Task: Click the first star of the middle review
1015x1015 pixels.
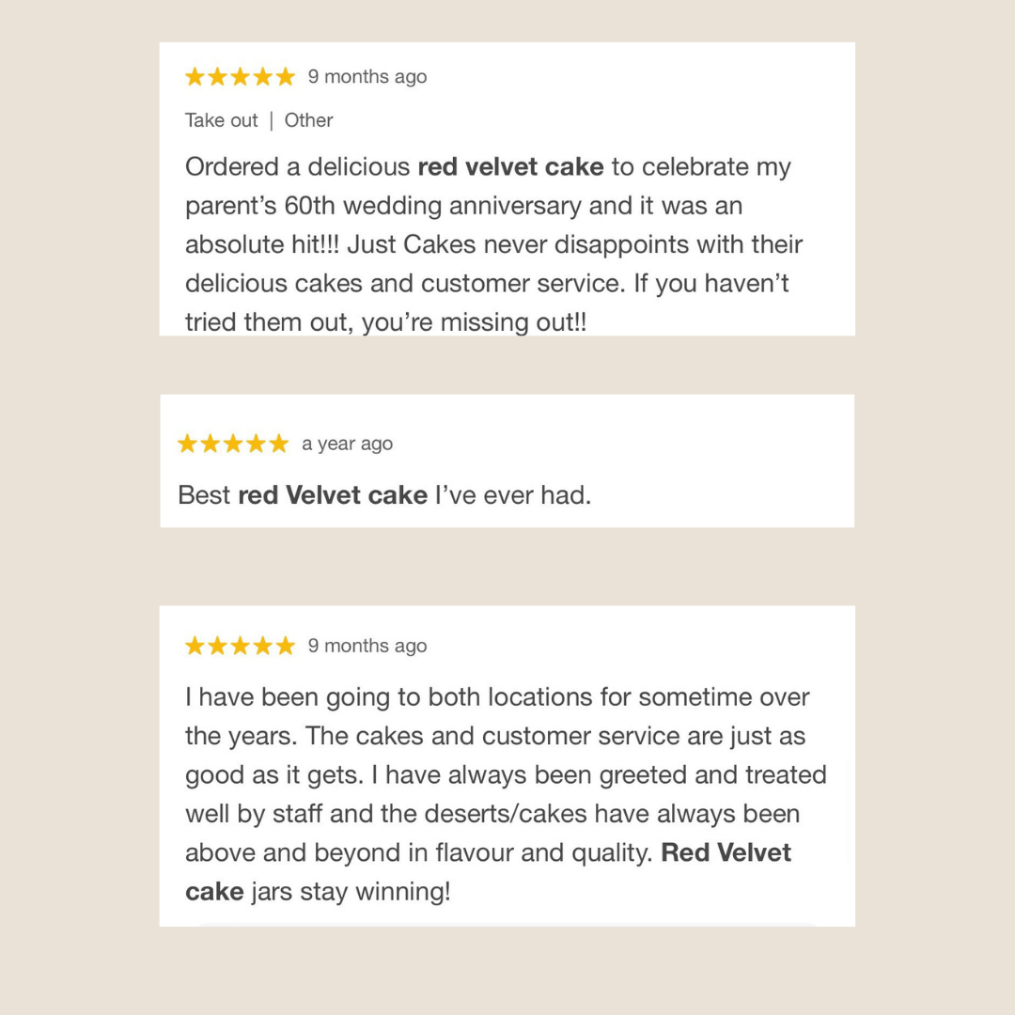Action: point(188,444)
